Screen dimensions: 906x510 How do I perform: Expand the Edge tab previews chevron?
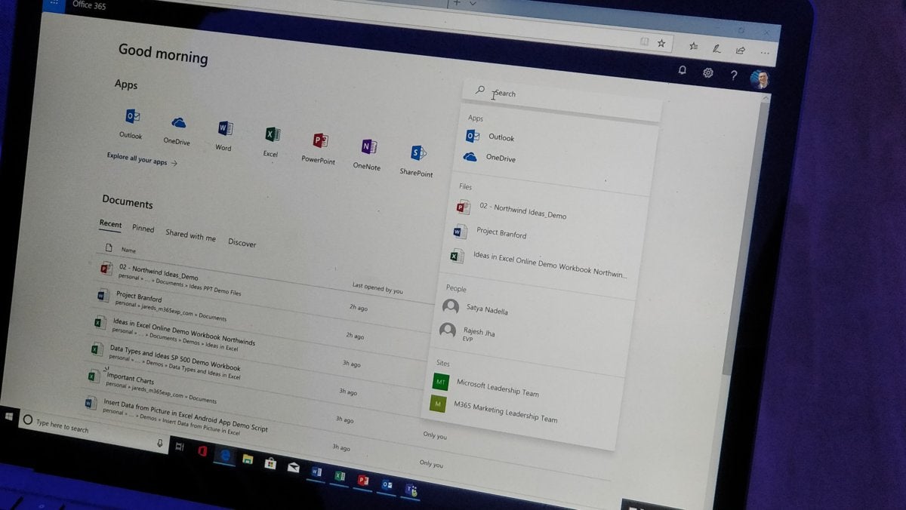473,3
